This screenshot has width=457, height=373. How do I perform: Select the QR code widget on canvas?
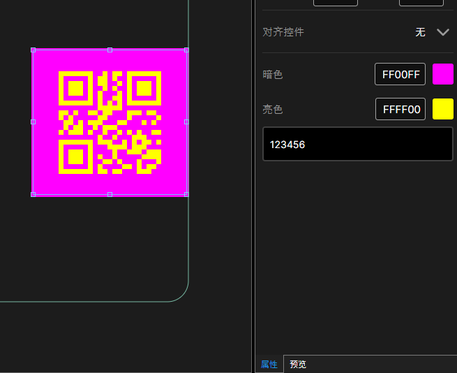[x=110, y=122]
